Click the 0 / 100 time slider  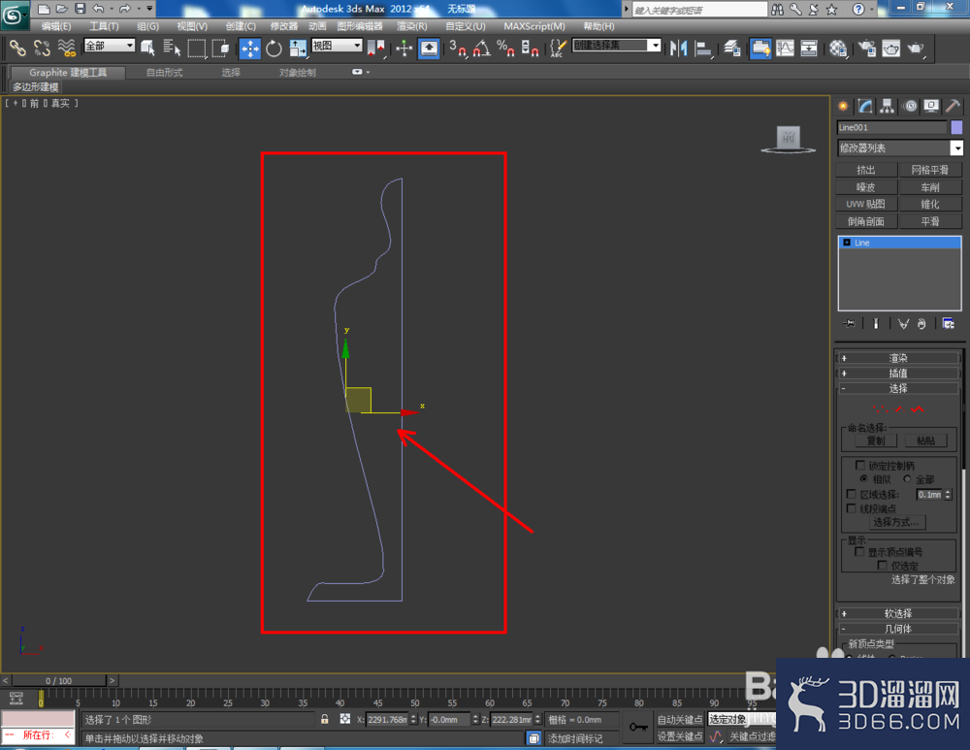(58, 681)
